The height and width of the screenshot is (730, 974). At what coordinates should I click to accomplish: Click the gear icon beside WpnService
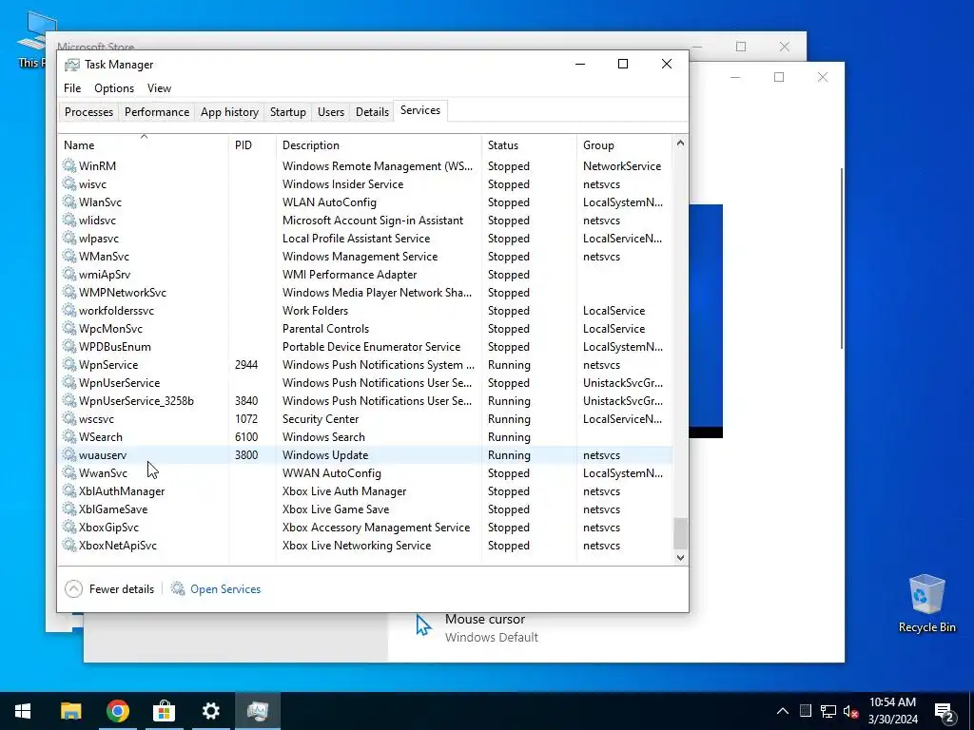coord(69,364)
